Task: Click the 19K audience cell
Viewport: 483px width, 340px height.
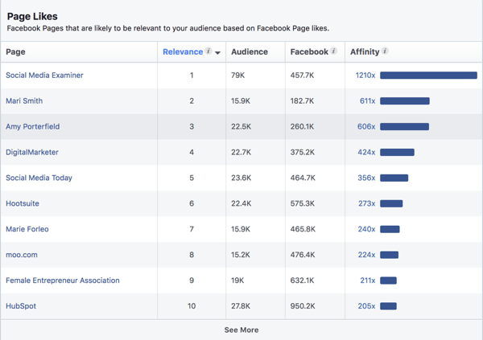Action: pos(237,281)
